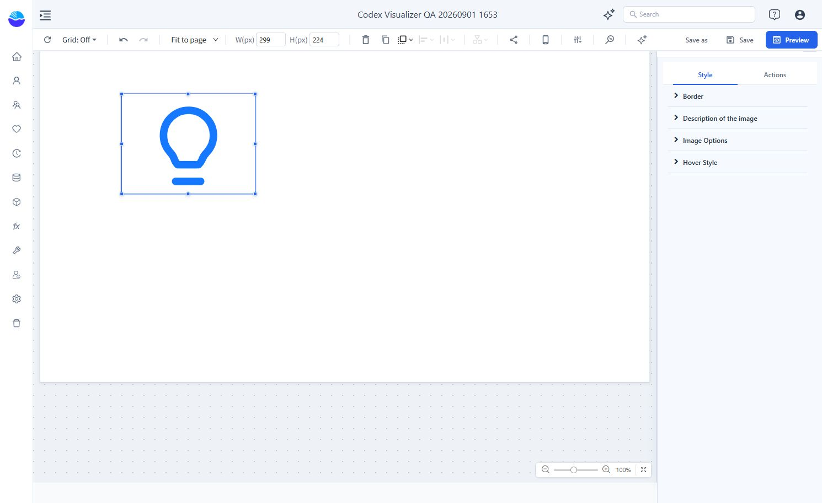This screenshot has width=822, height=503.
Task: Adjust the zoom level slider
Action: [x=575, y=470]
